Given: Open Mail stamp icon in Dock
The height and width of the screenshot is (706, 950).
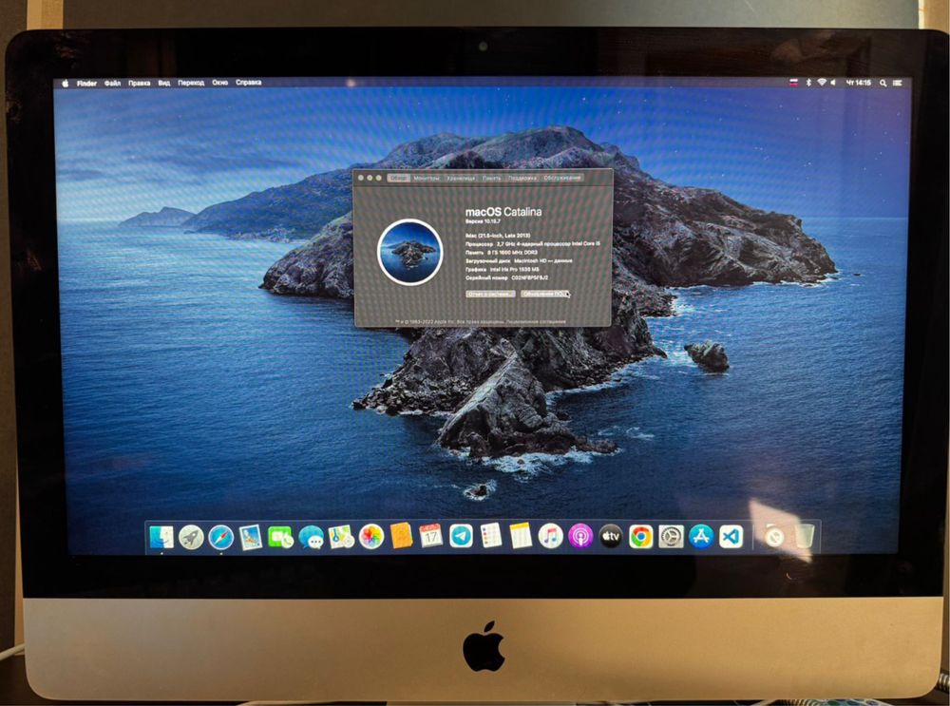Looking at the screenshot, I should pyautogui.click(x=250, y=537).
